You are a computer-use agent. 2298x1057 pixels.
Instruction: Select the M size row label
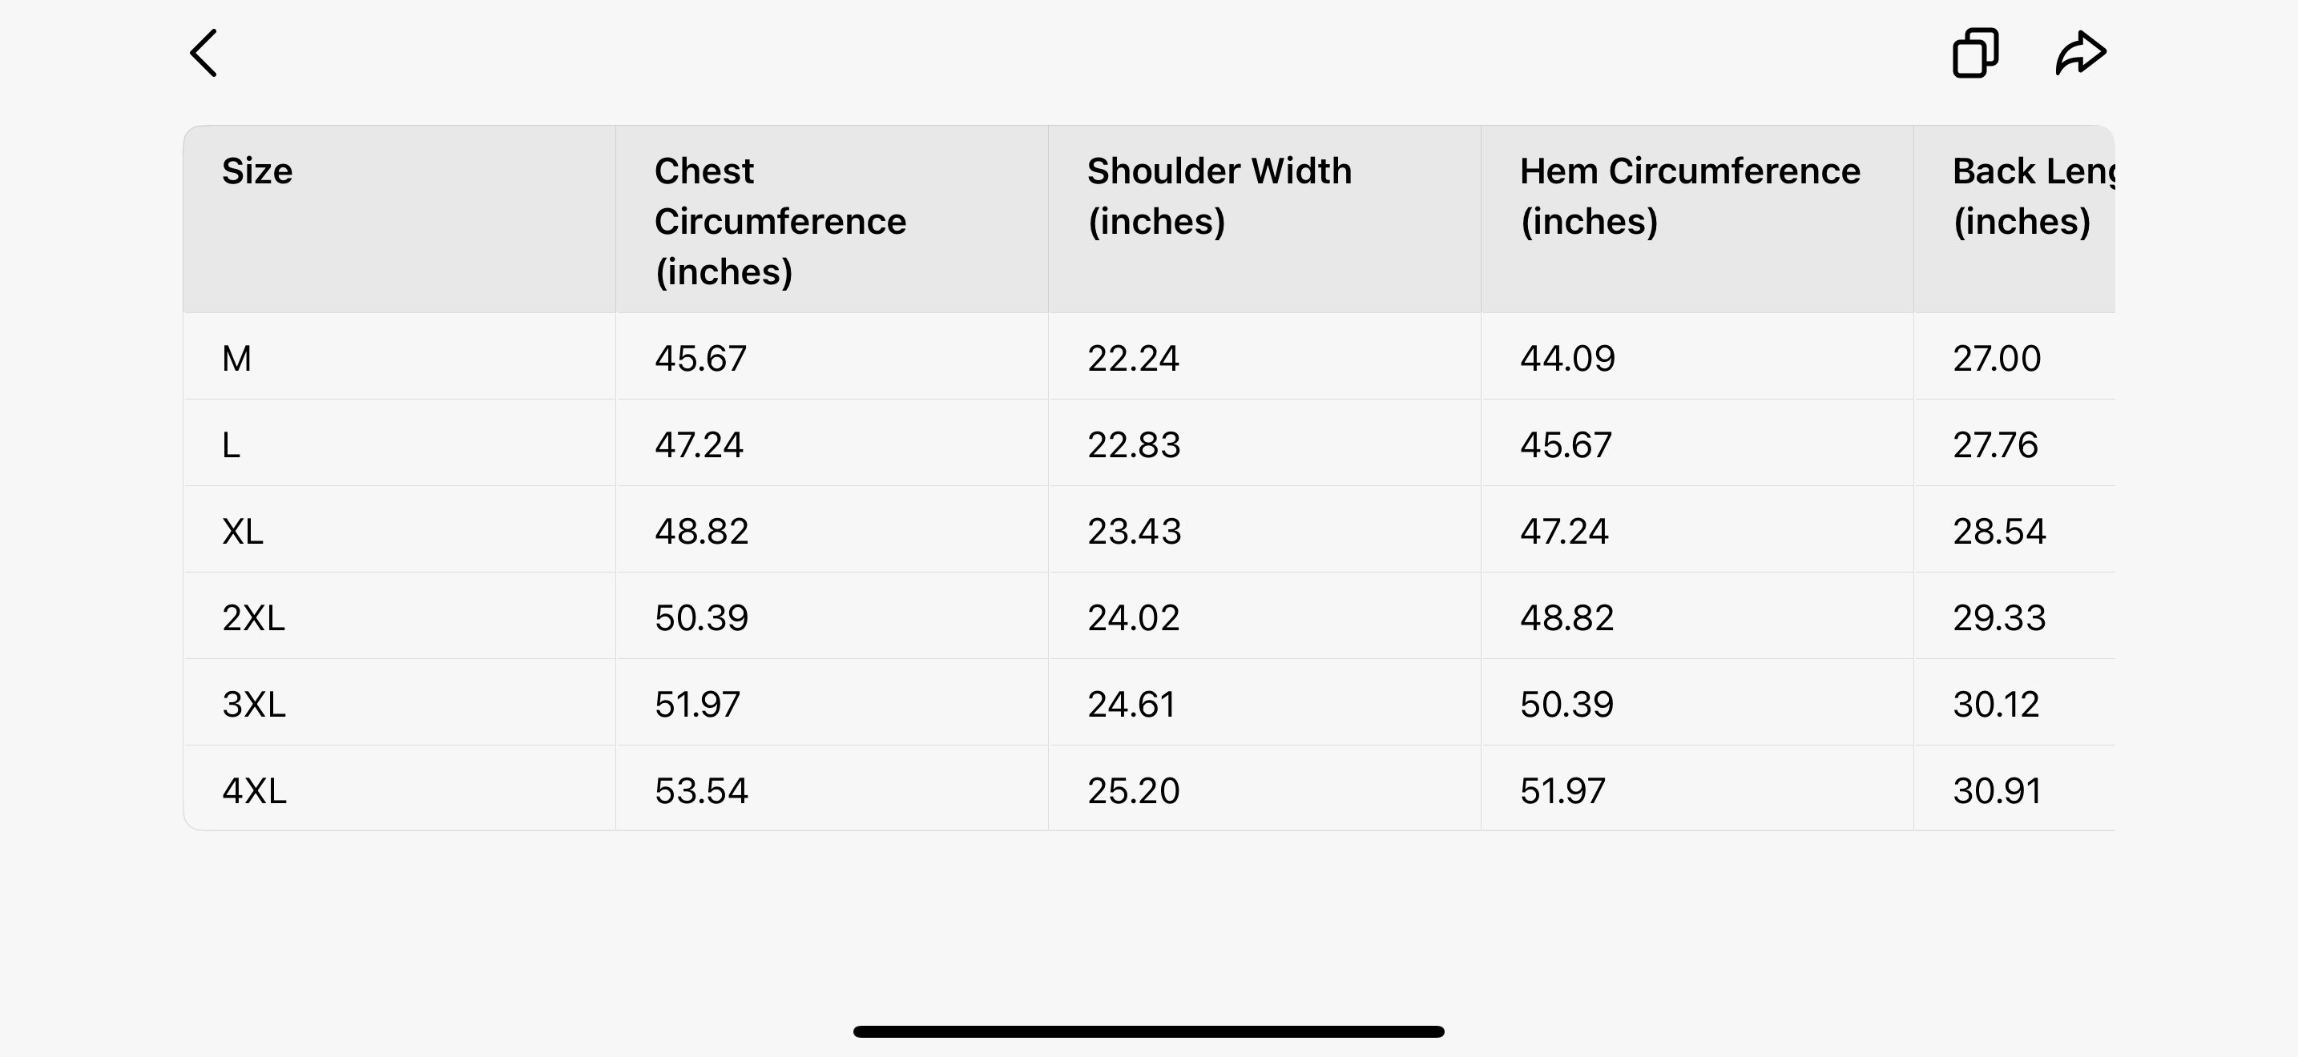(x=236, y=358)
